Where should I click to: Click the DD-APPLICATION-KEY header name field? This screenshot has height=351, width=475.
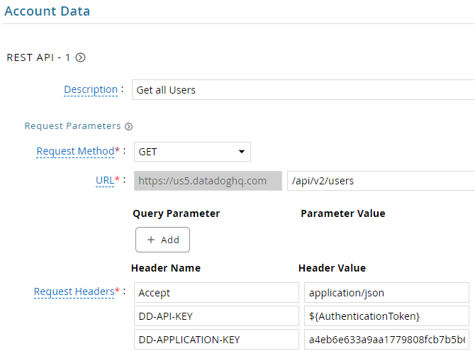pos(216,340)
